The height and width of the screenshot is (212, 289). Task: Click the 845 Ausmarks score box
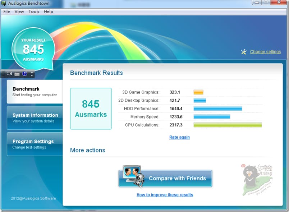91,109
